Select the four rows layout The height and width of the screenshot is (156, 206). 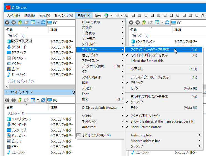165,15
